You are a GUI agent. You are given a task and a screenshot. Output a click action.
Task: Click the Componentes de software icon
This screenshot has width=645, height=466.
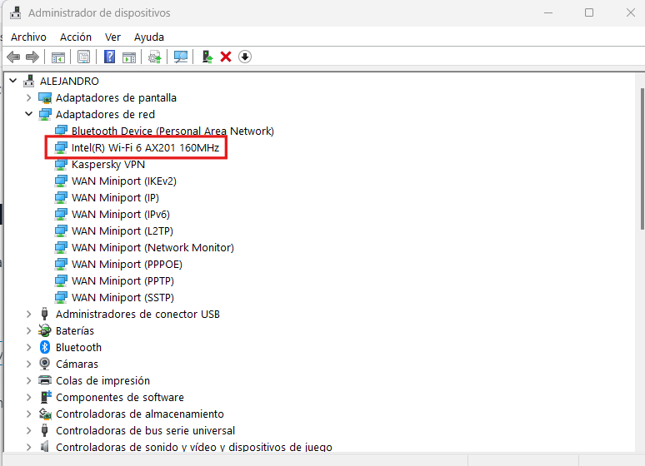(45, 397)
